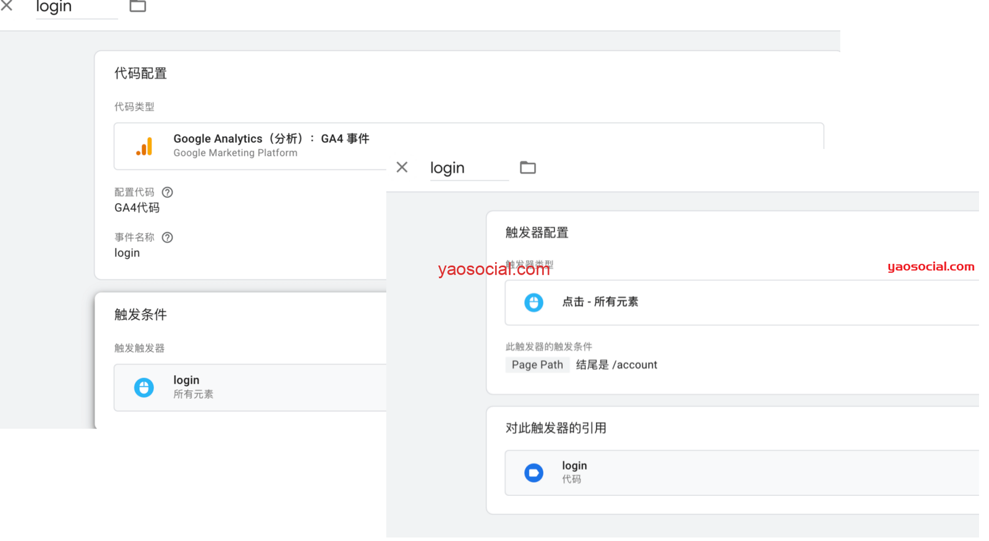Click folder icon beside tag name
Image resolution: width=989 pixels, height=541 pixels.
[137, 7]
